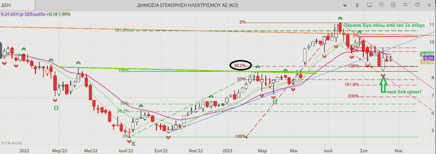Toggle the bottom panel layout icon
The image size is (436, 154).
click(370, 5)
